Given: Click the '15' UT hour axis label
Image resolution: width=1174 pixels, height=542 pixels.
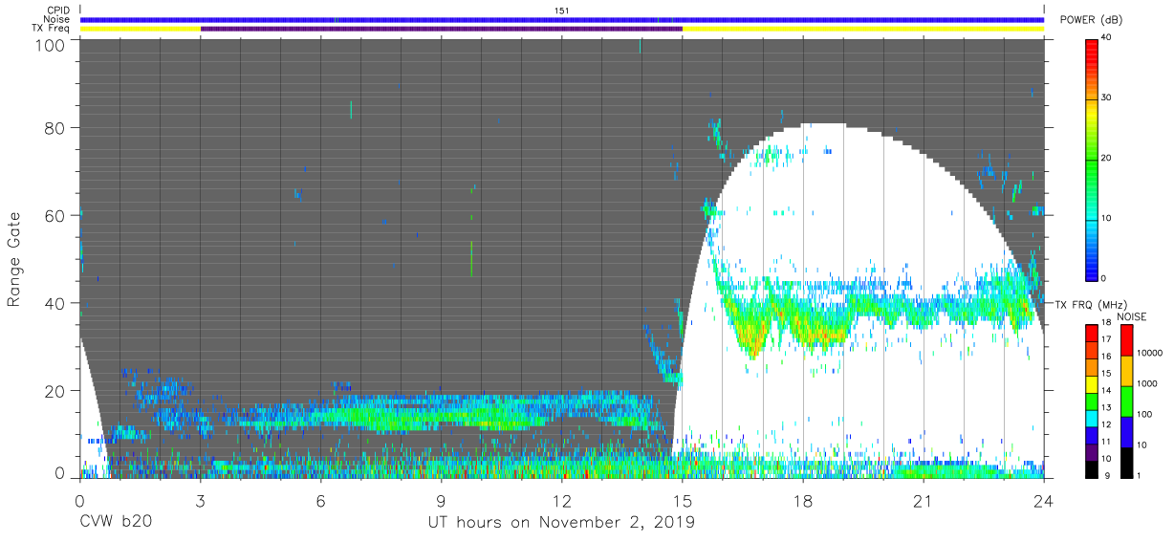Looking at the screenshot, I should point(683,501).
